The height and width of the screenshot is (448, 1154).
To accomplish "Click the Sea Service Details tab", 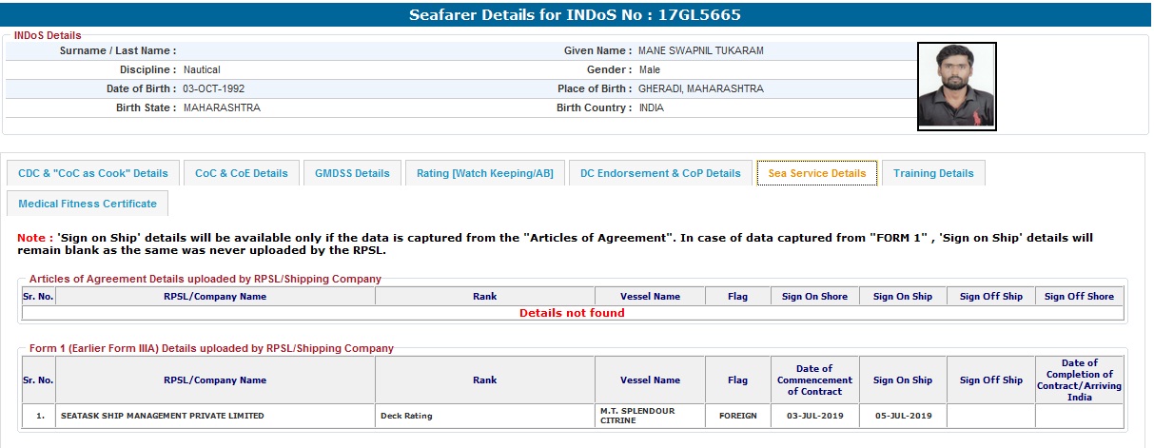I will pyautogui.click(x=816, y=173).
